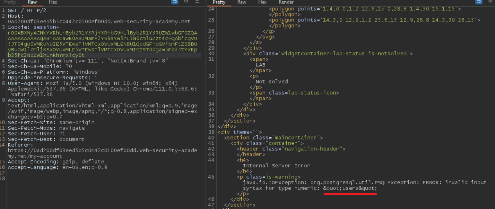The height and width of the screenshot is (209, 495).
Task: Toggle non-printable characters icon in response panel
Action: [x=490, y=2]
